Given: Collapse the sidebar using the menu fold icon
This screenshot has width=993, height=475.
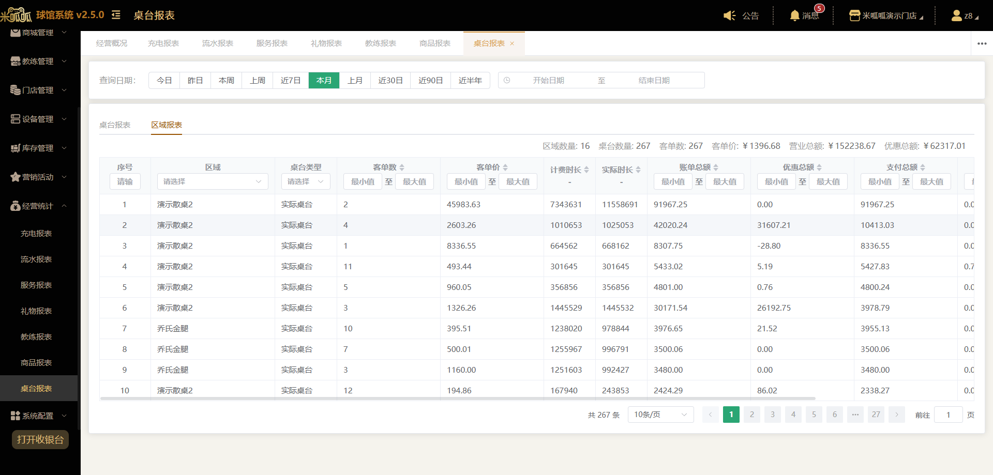Looking at the screenshot, I should [116, 15].
